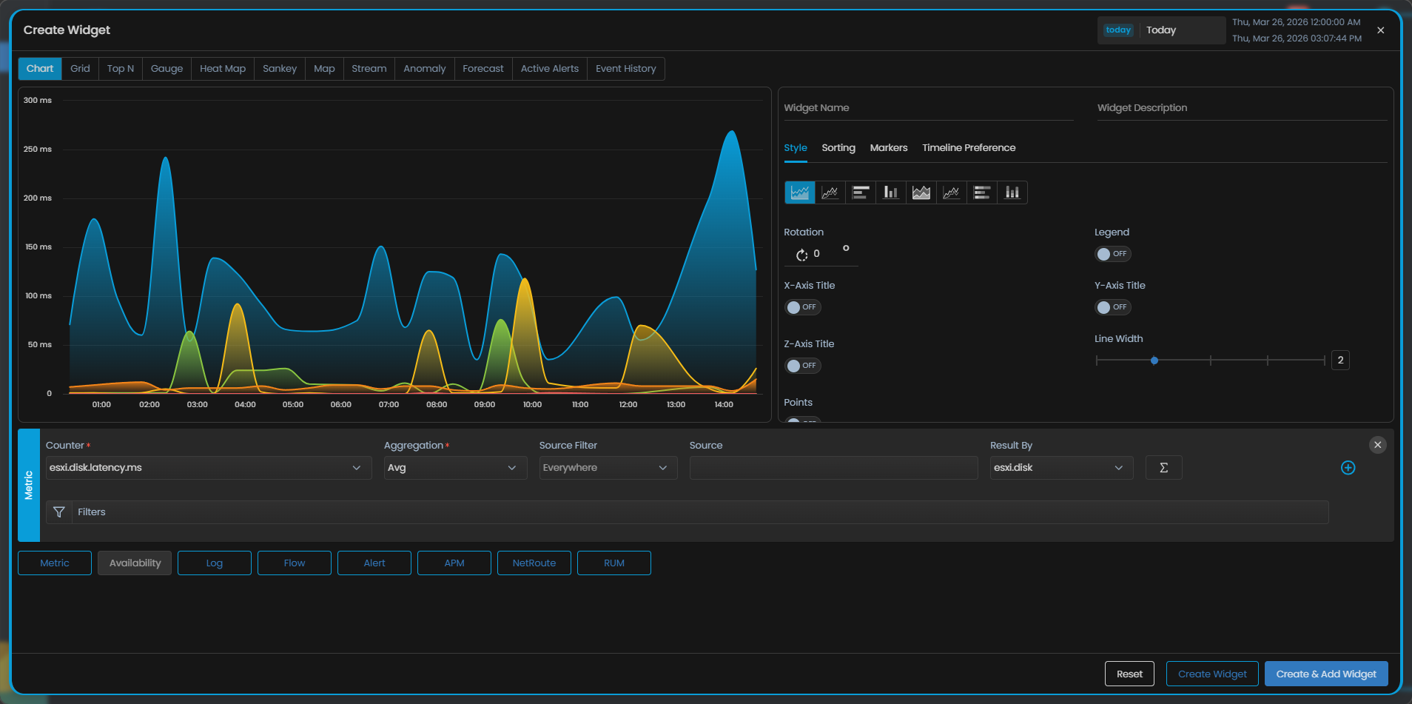This screenshot has height=704, width=1412.
Task: Select the area chart style icon
Action: (x=800, y=192)
